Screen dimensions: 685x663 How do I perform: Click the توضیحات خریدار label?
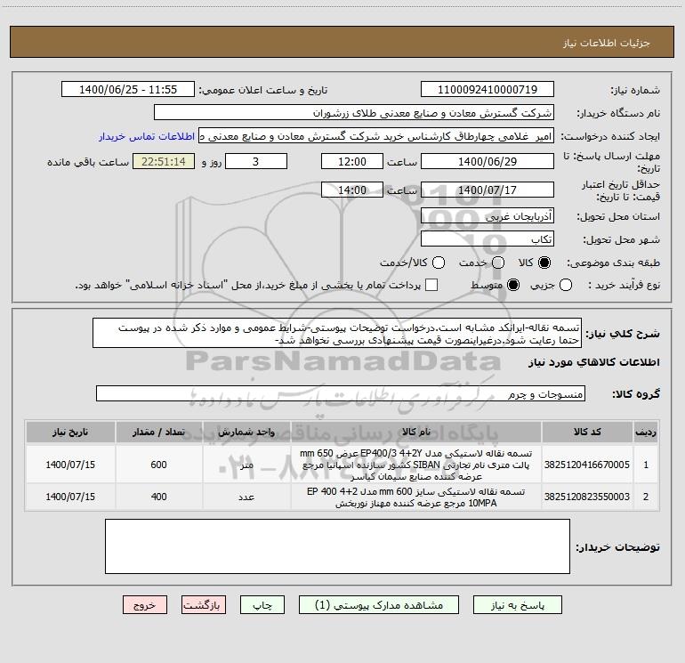pyautogui.click(x=617, y=546)
